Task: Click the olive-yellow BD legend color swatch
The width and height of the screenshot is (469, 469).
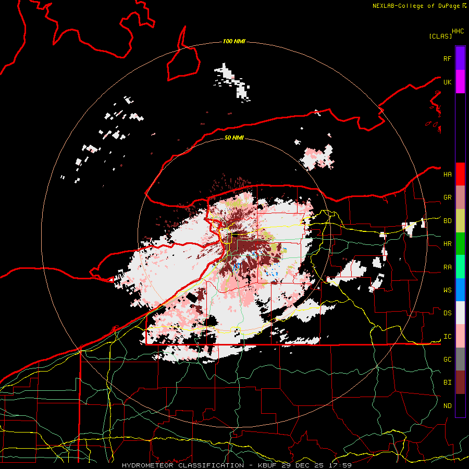Action: [460, 220]
